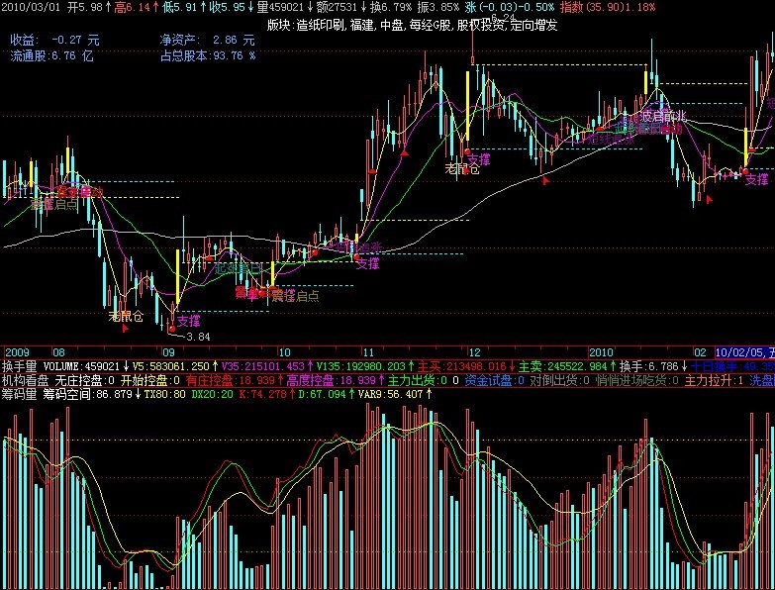Click the '对倒出货:0' value

pos(559,380)
